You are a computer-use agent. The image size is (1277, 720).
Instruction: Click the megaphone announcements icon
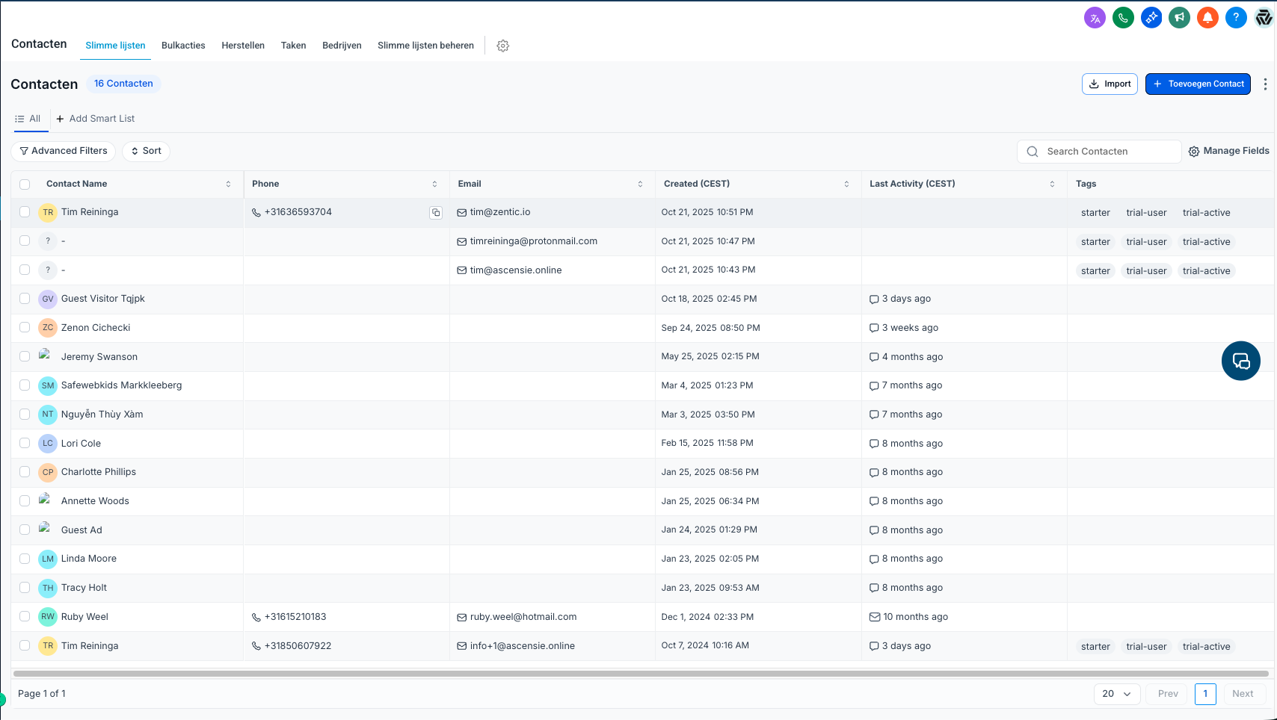click(x=1179, y=18)
